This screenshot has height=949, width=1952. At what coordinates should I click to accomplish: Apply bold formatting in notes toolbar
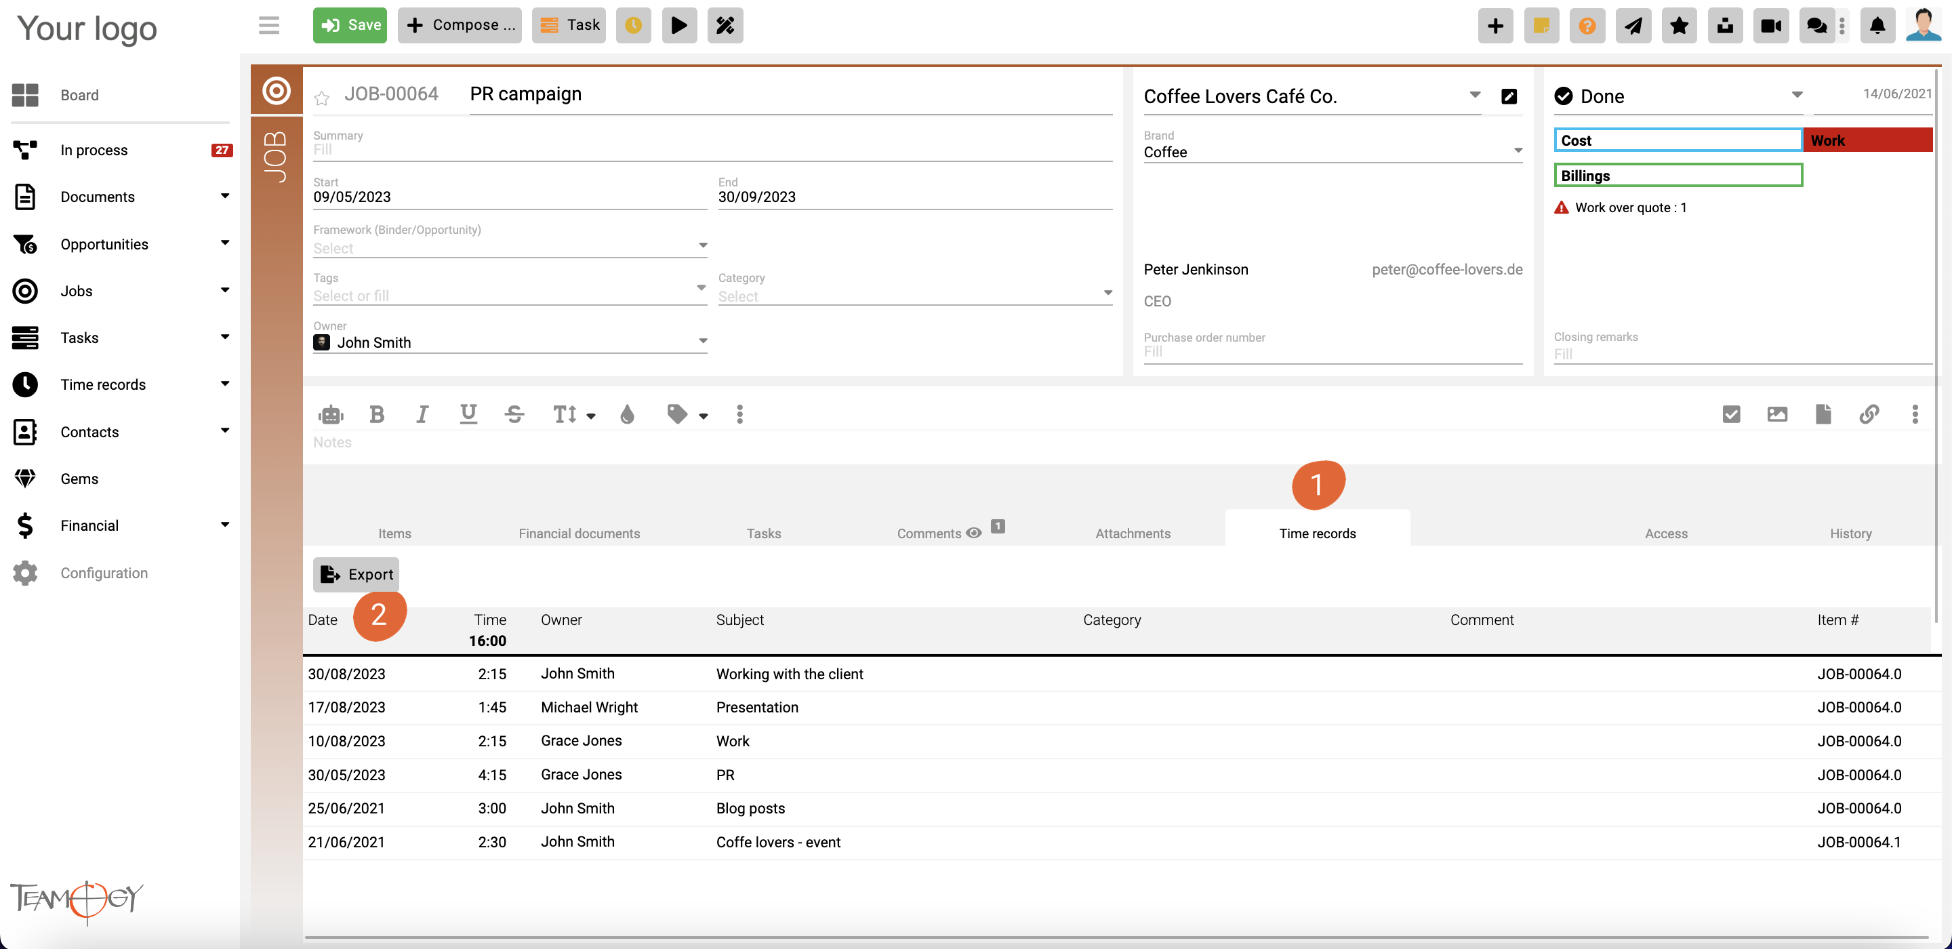coord(377,414)
